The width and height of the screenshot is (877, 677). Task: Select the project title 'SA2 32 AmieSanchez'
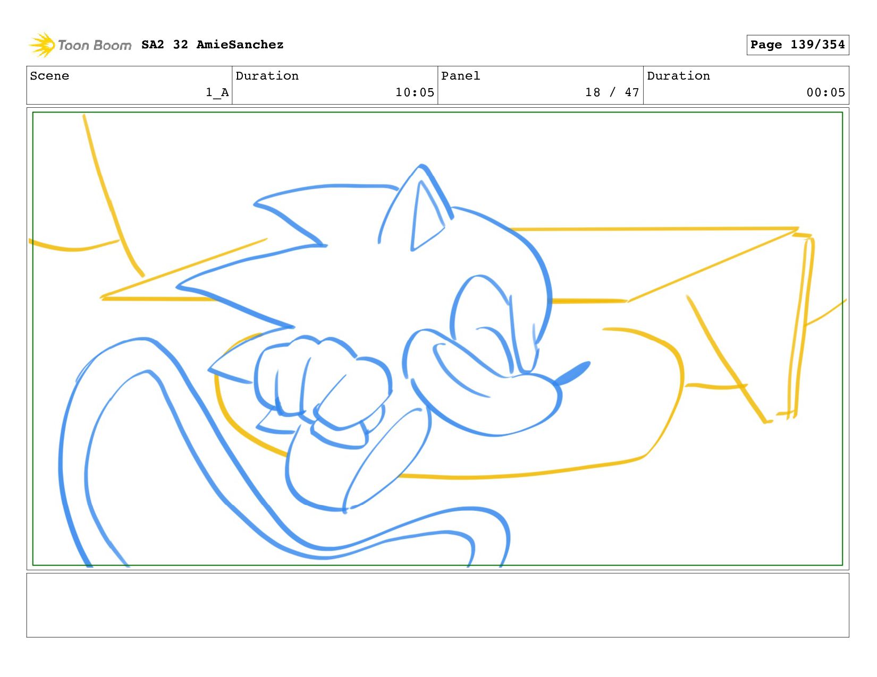click(213, 45)
